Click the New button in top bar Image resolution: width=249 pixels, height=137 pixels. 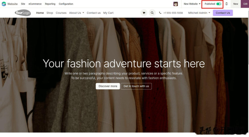pyautogui.click(x=236, y=4)
